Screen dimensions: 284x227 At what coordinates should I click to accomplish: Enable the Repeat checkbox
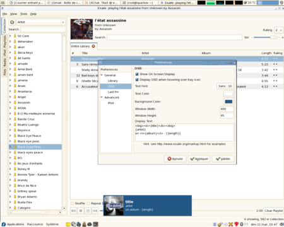point(88,203)
